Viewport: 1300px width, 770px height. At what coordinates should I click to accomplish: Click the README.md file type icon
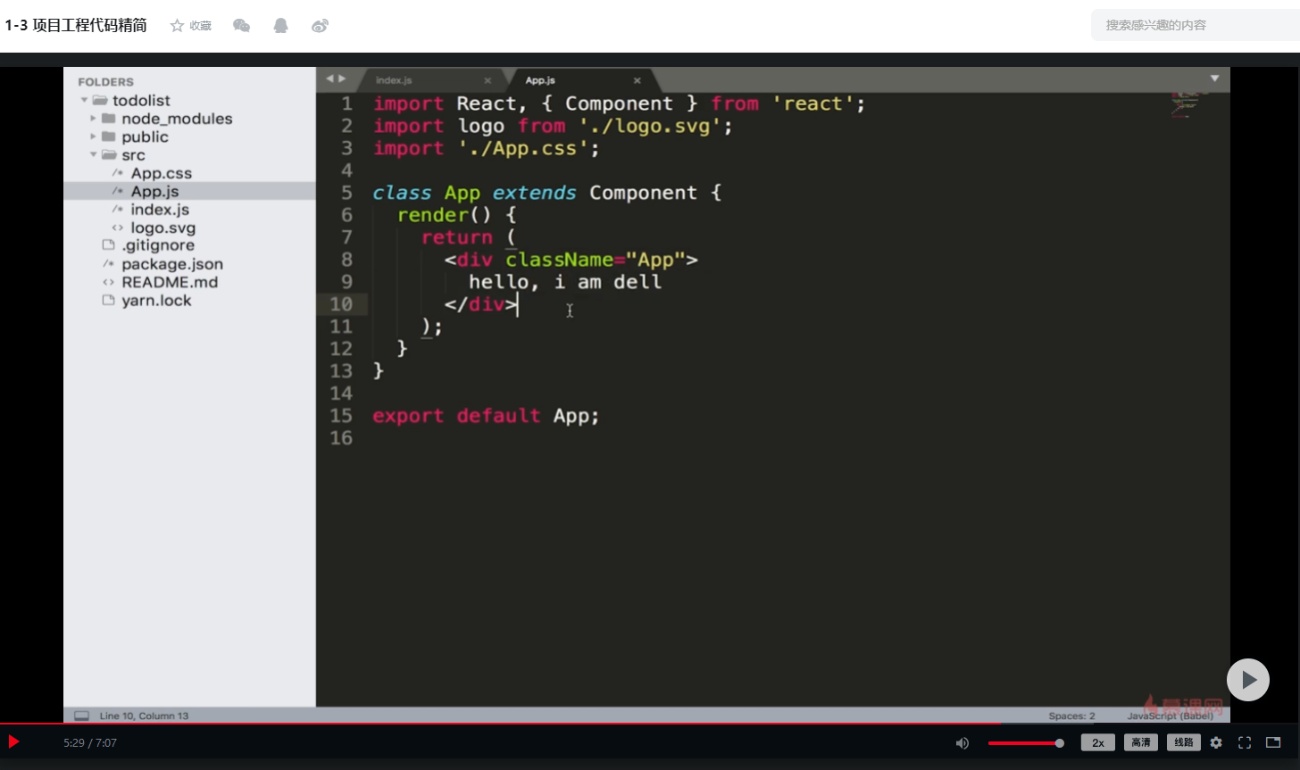[108, 282]
